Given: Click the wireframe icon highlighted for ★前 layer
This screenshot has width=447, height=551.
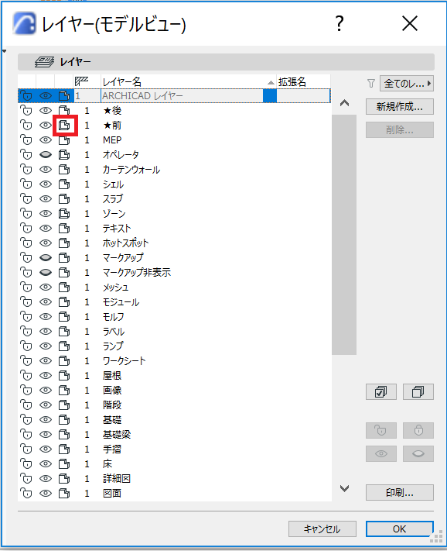Looking at the screenshot, I should click(x=64, y=126).
